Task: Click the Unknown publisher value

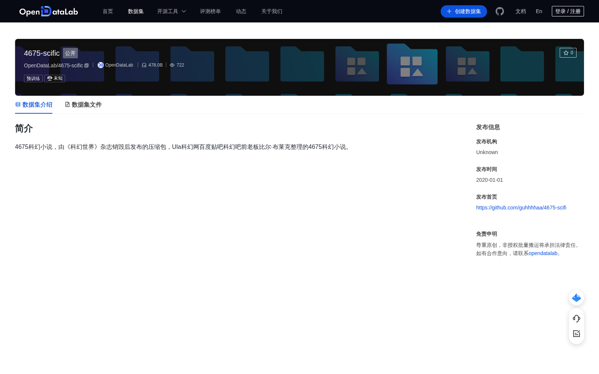Action: (x=487, y=152)
